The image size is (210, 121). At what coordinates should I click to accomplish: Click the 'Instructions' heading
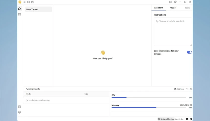tap(160, 15)
